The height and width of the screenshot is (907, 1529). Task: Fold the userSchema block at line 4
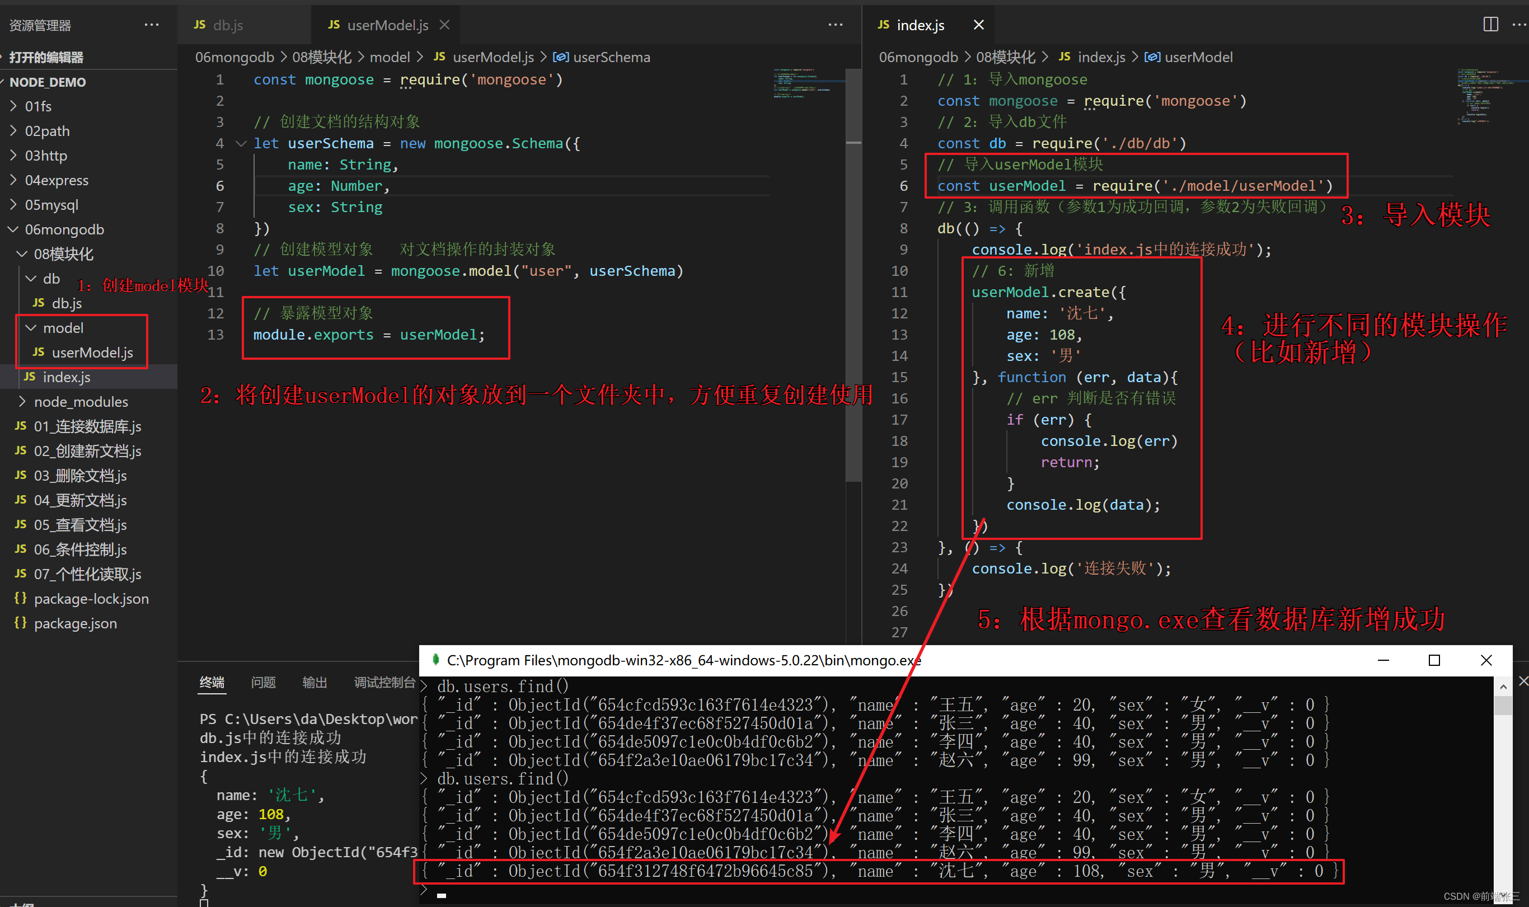pyautogui.click(x=241, y=144)
